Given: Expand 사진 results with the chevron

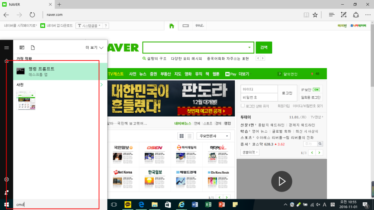Looking at the screenshot, I should pos(101,85).
